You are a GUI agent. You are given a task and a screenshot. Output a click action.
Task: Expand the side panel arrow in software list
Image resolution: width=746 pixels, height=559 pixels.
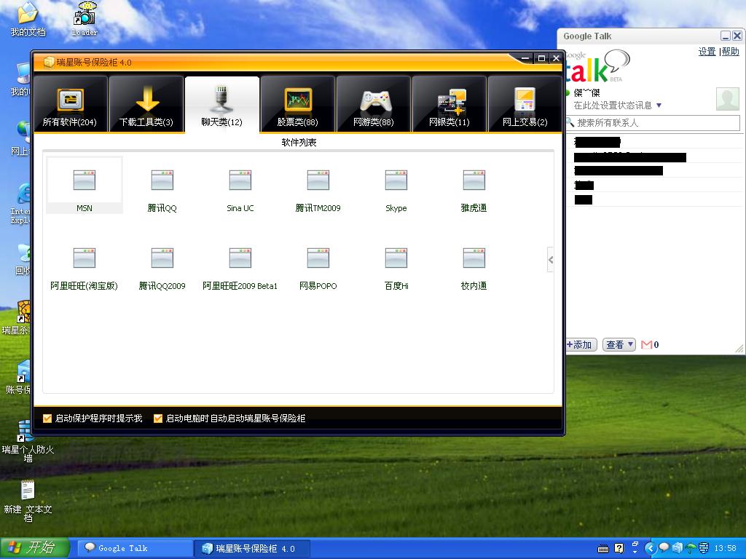551,260
